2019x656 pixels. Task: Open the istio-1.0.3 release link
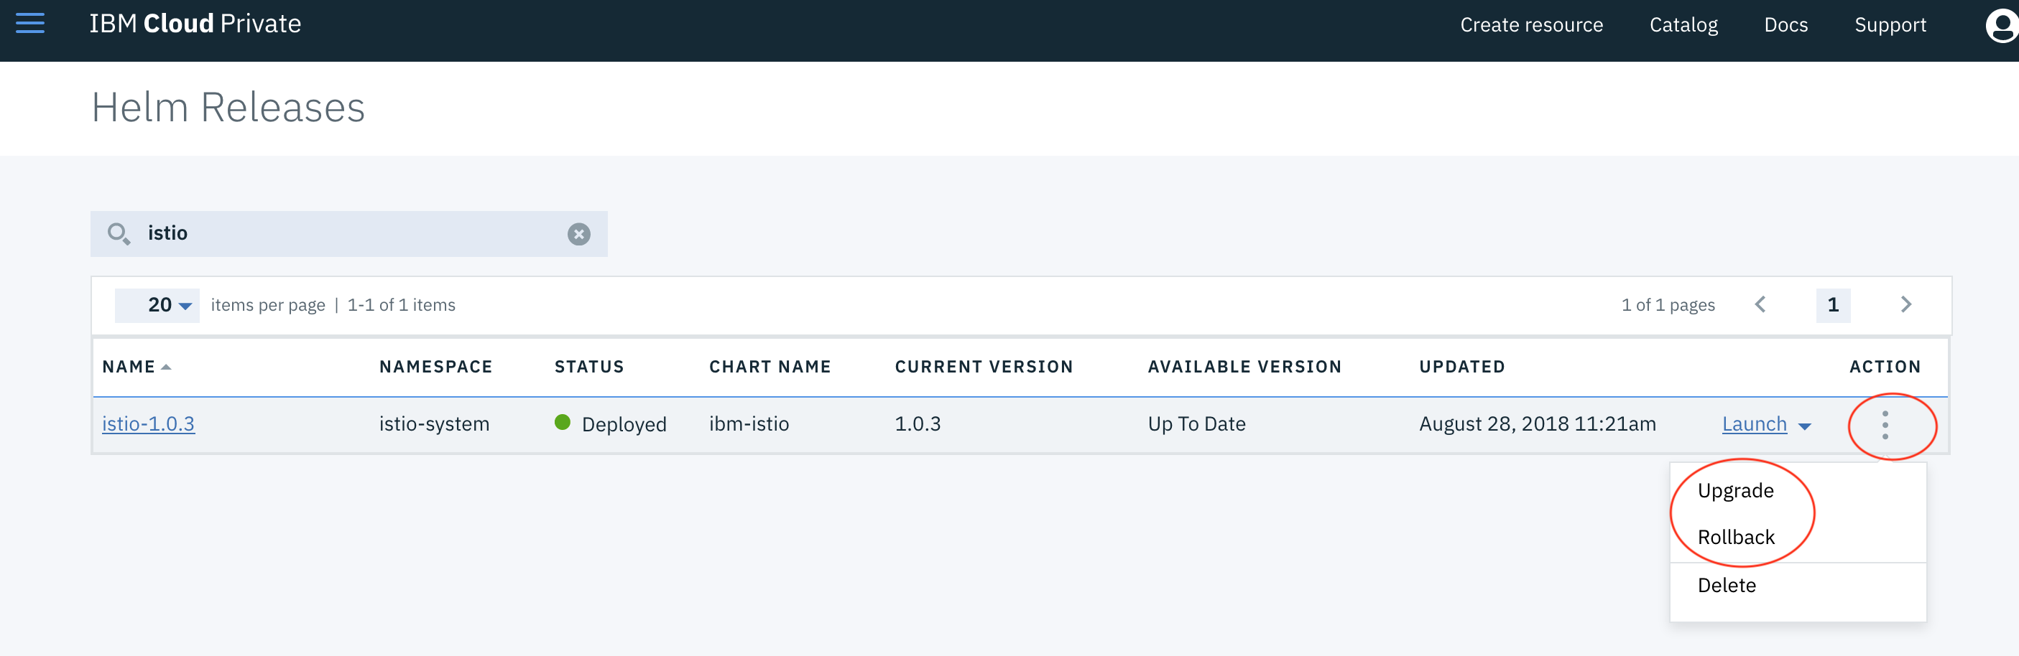[x=148, y=424]
